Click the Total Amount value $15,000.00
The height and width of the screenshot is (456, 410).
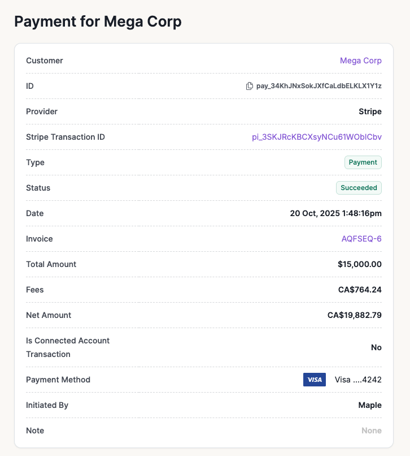click(x=359, y=264)
